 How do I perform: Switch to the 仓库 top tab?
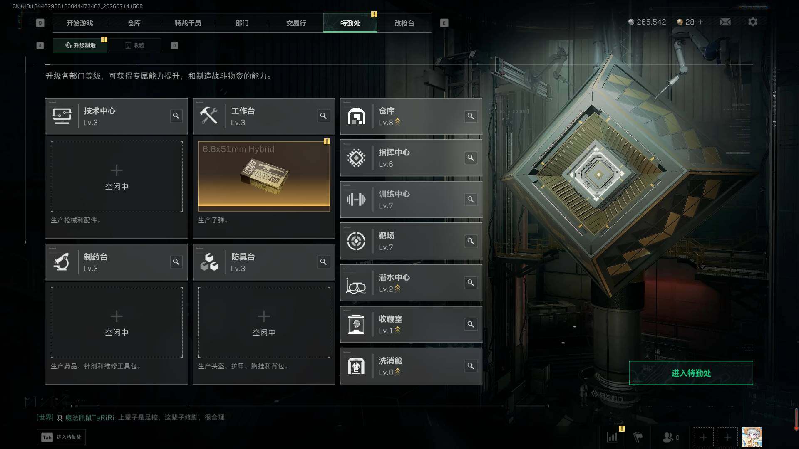click(134, 23)
